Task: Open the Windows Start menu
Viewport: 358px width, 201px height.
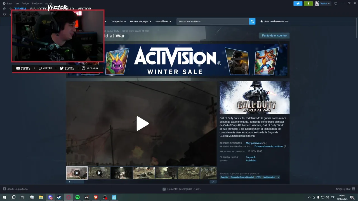Action: [x=4, y=197]
